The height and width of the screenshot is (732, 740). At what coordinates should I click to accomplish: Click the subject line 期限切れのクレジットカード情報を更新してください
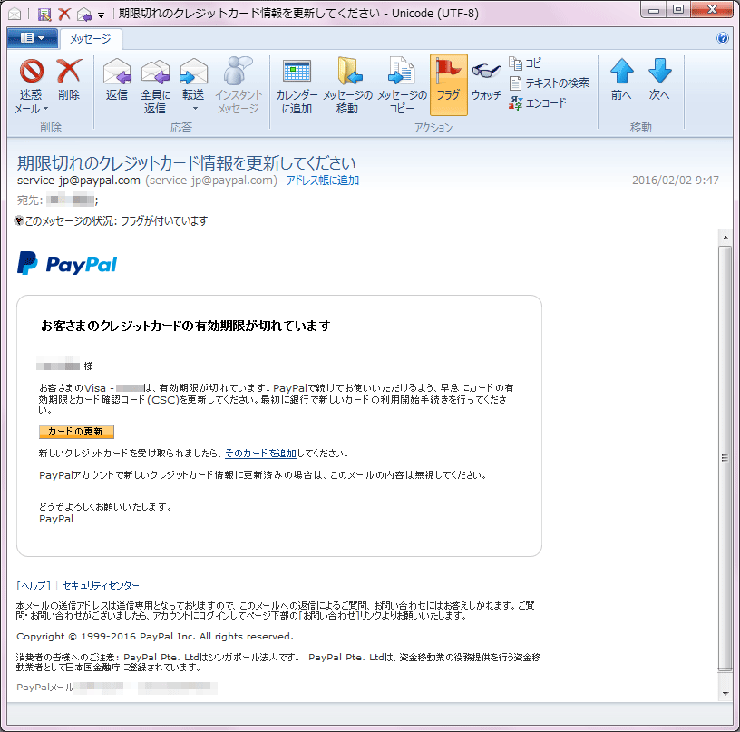pyautogui.click(x=187, y=163)
